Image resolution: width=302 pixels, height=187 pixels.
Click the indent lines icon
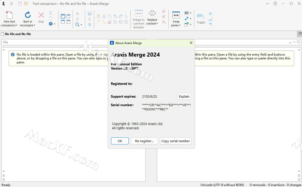(x=126, y=22)
